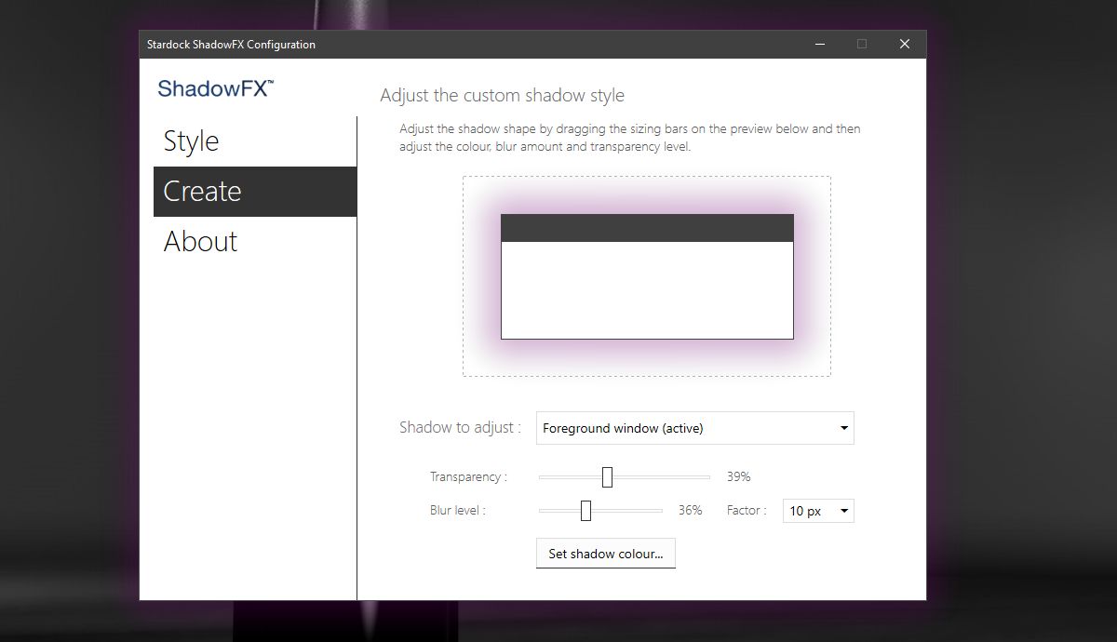Click the 36% blur value
This screenshot has width=1117, height=642.
[690, 511]
